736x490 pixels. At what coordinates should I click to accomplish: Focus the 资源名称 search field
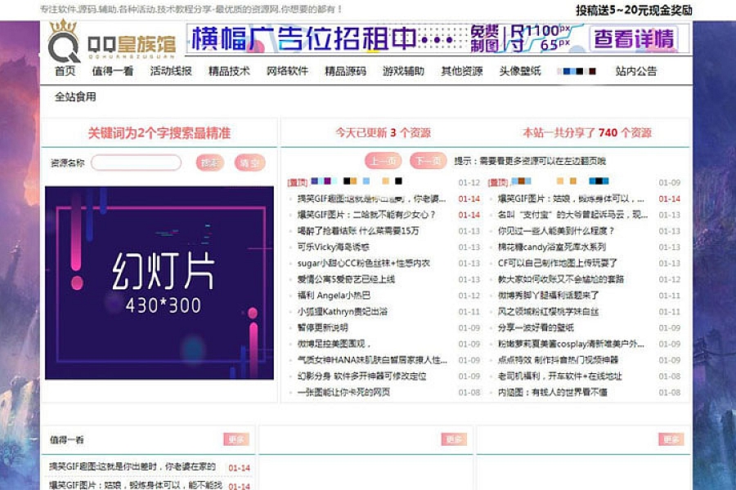[x=136, y=163]
